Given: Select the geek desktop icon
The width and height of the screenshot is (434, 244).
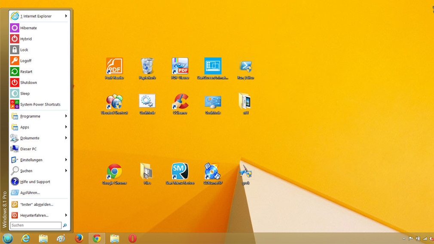Looking at the screenshot, I should (x=245, y=174).
